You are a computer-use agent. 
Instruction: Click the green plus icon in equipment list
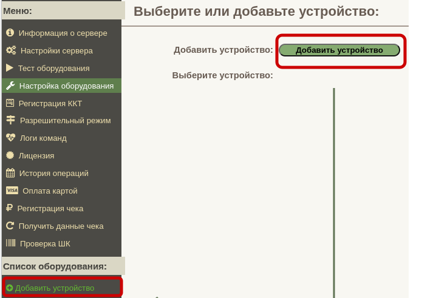click(10, 288)
